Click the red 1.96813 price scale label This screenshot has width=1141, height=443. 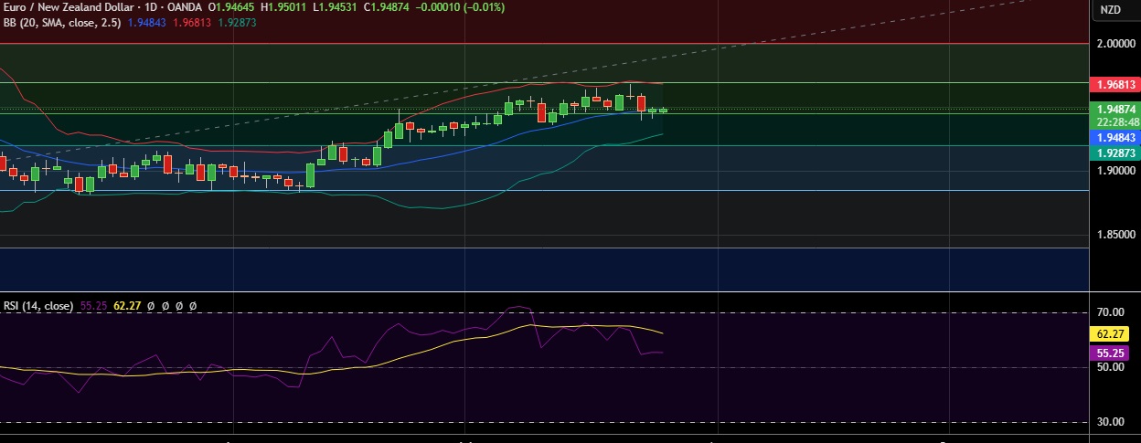[x=1115, y=84]
